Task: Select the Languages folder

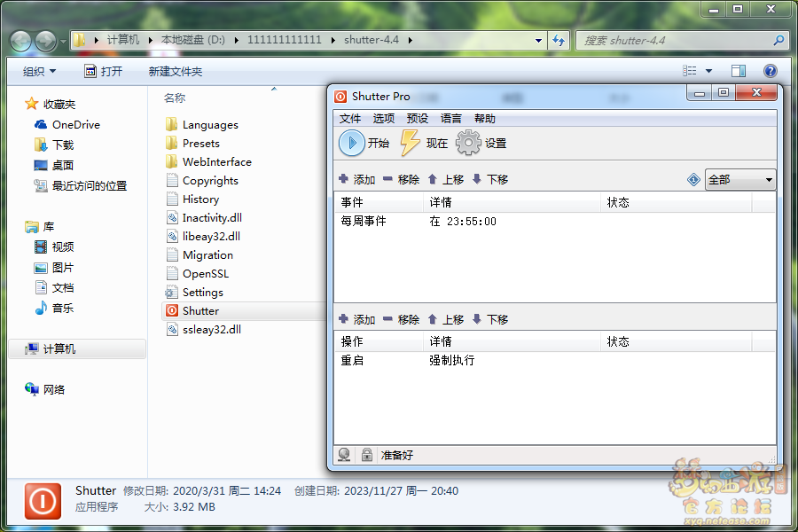Action: coord(202,125)
